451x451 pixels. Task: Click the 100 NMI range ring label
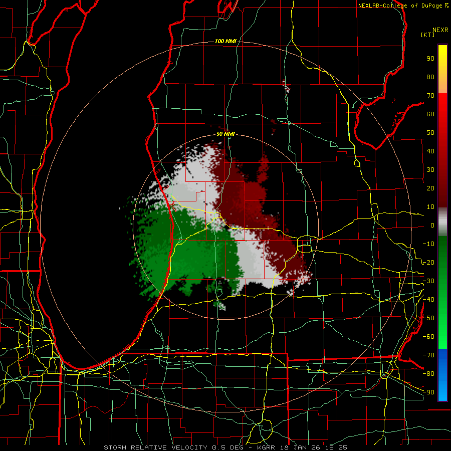coord(225,41)
